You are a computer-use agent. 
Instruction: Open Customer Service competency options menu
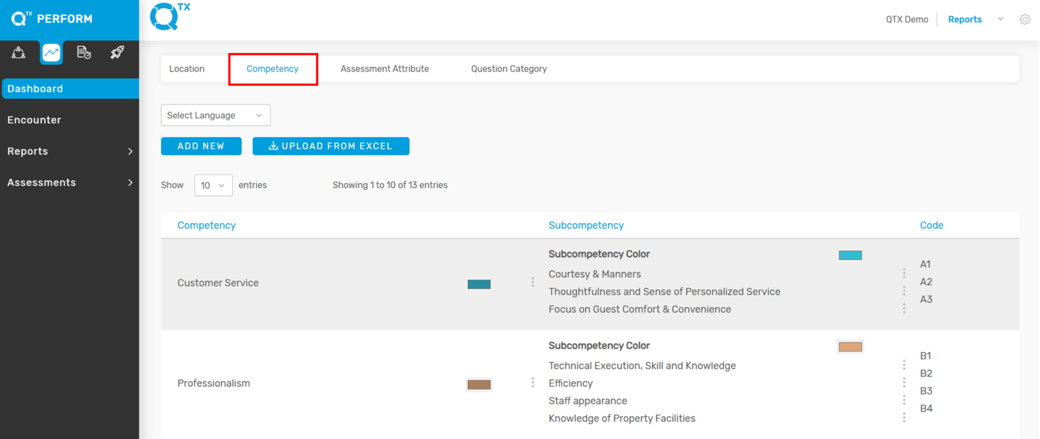(532, 282)
